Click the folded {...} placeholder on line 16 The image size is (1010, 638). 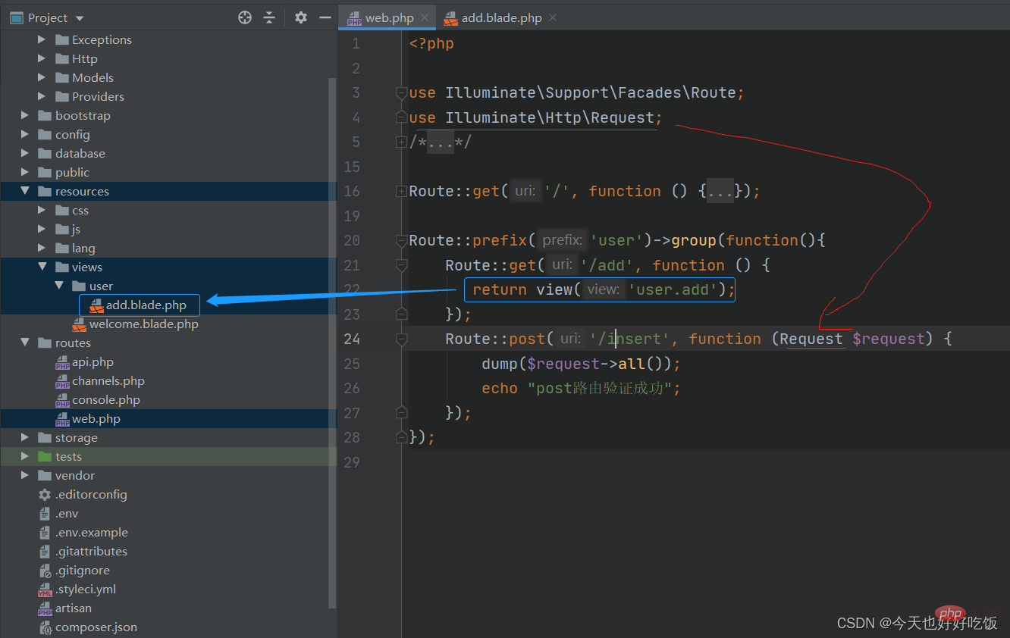click(720, 191)
